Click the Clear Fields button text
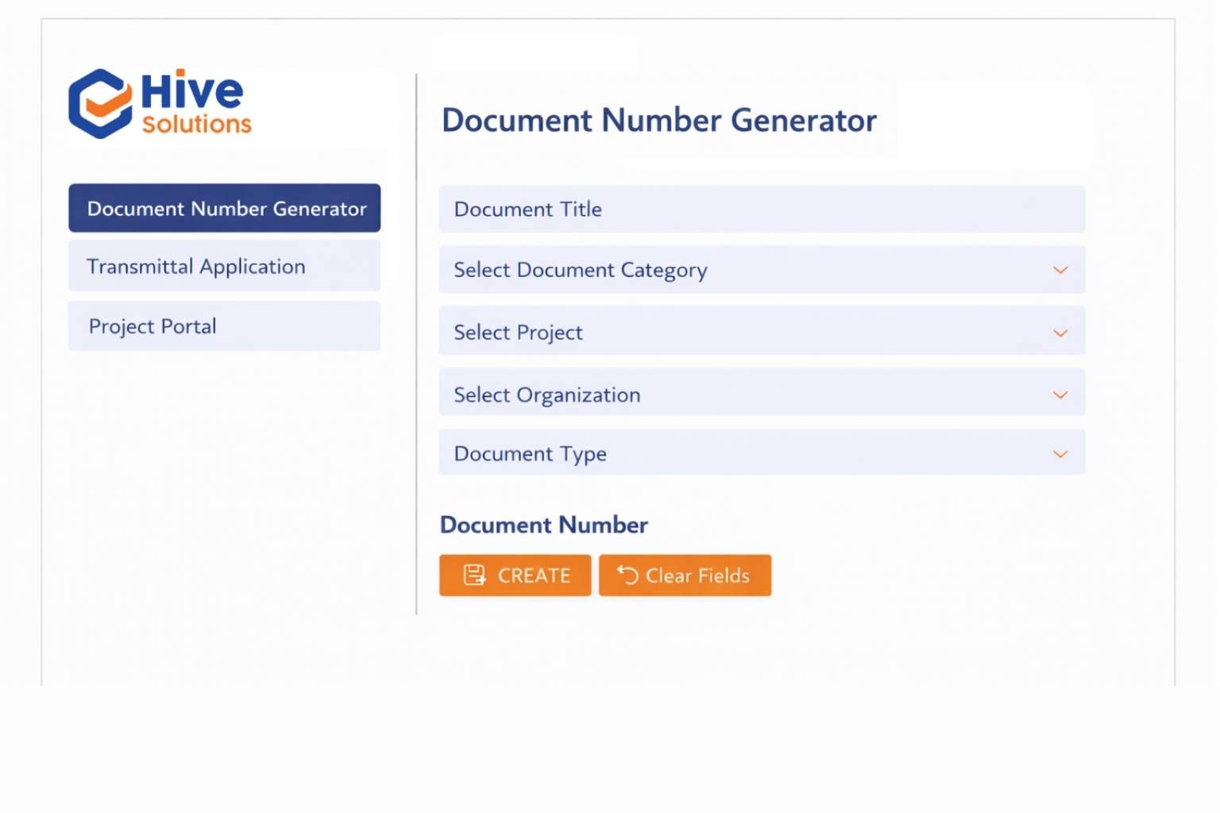This screenshot has width=1220, height=813. (x=697, y=576)
